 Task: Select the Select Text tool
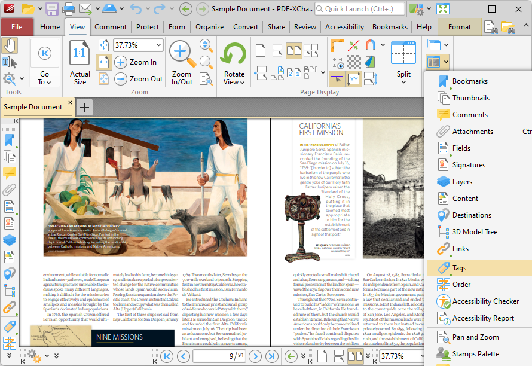click(10, 62)
